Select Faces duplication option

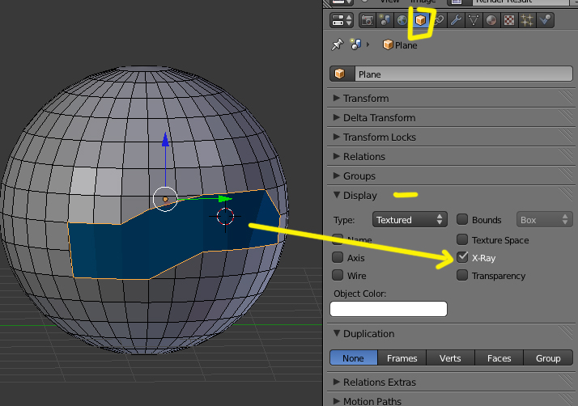pos(499,357)
